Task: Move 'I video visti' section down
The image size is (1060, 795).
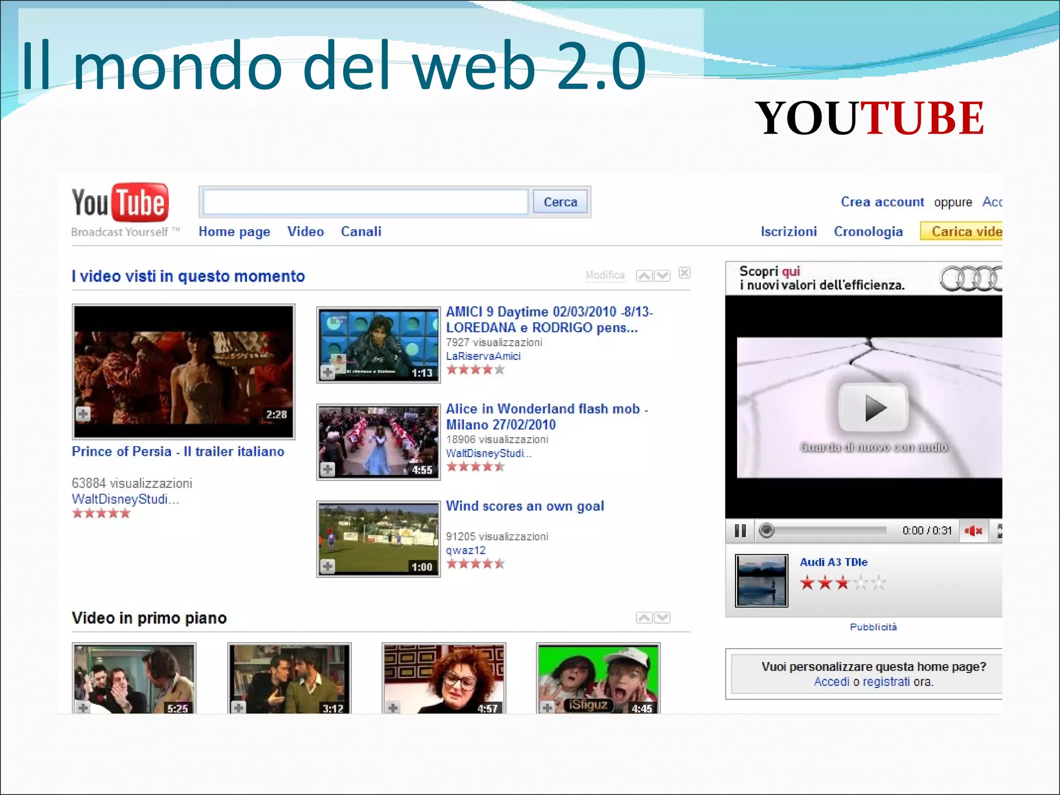Action: coord(662,275)
